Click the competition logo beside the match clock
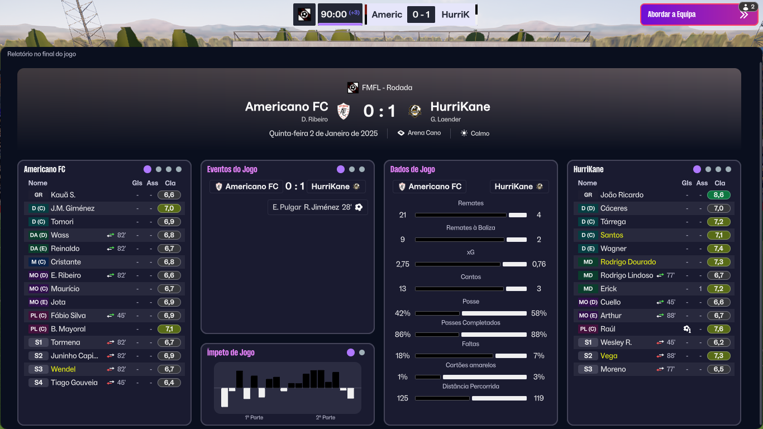The width and height of the screenshot is (763, 429). click(x=304, y=15)
